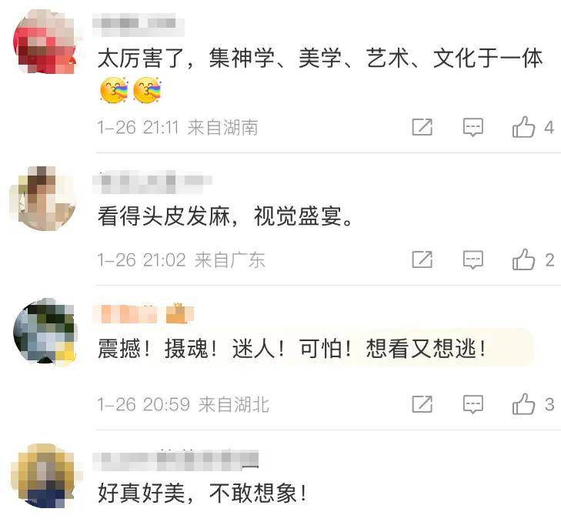Reply to the comment from 广东
Viewport: 561px width, 522px height.
pyautogui.click(x=473, y=259)
